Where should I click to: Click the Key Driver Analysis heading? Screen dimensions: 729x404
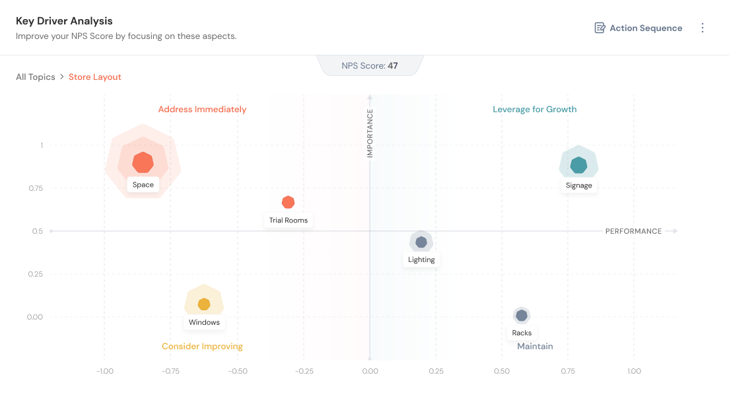tap(64, 21)
